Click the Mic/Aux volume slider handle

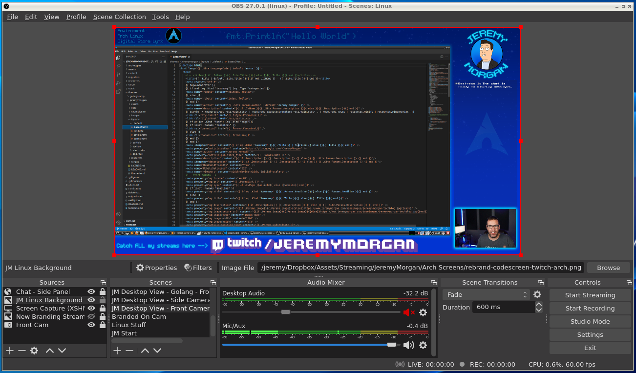[391, 345]
